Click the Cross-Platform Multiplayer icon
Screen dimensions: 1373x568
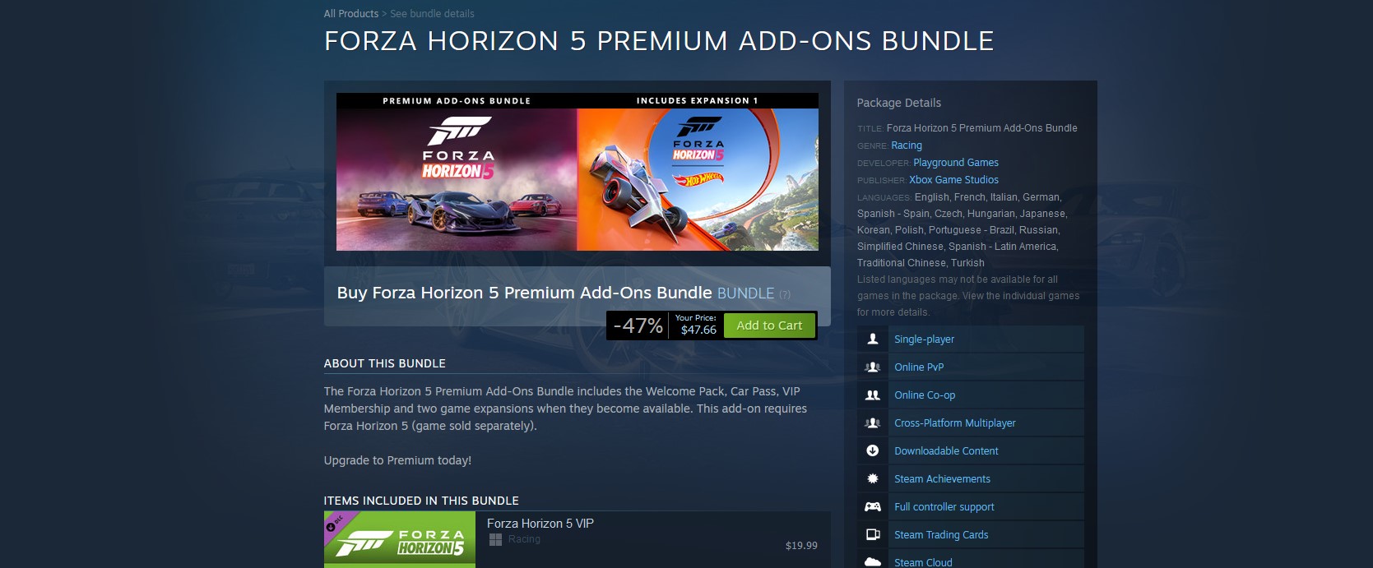pyautogui.click(x=873, y=423)
